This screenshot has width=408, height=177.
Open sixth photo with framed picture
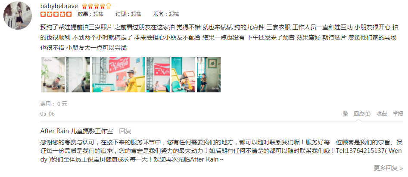tap(209, 75)
